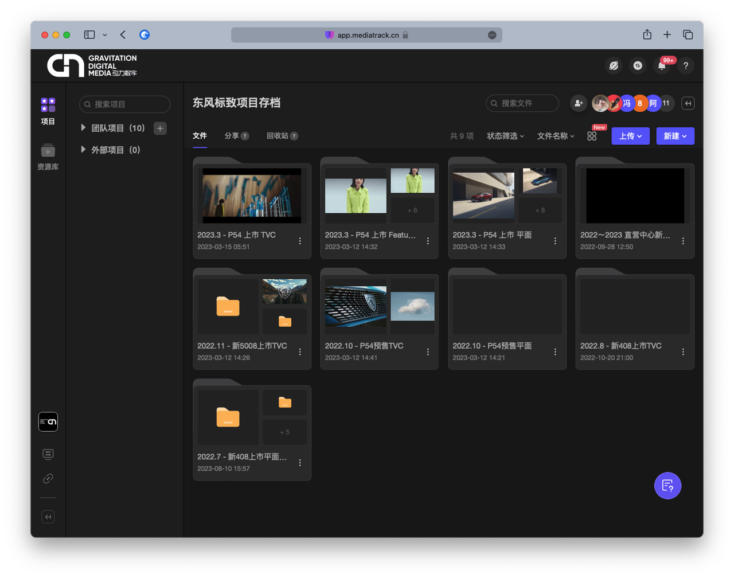Toggle the Safari sidebar button
Screen dimensions: 734x578
(x=89, y=35)
